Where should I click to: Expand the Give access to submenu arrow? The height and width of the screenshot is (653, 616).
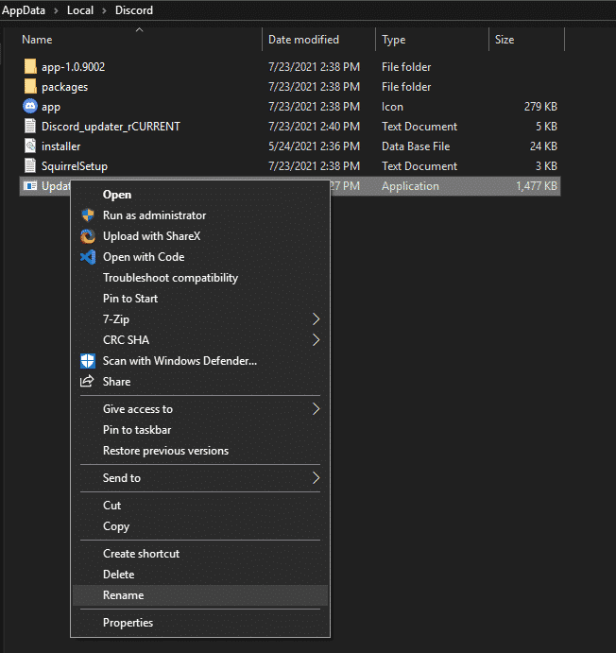tap(316, 409)
